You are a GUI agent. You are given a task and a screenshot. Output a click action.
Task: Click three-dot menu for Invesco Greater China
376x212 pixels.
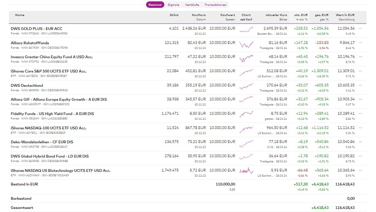click(x=360, y=57)
